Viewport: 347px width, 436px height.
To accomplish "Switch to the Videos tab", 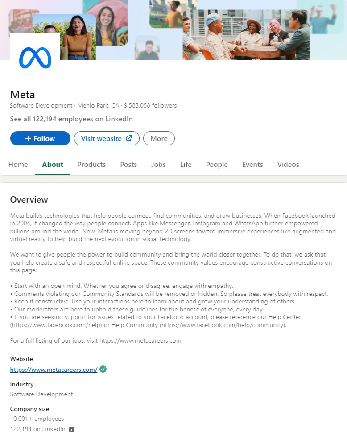I will pyautogui.click(x=288, y=164).
